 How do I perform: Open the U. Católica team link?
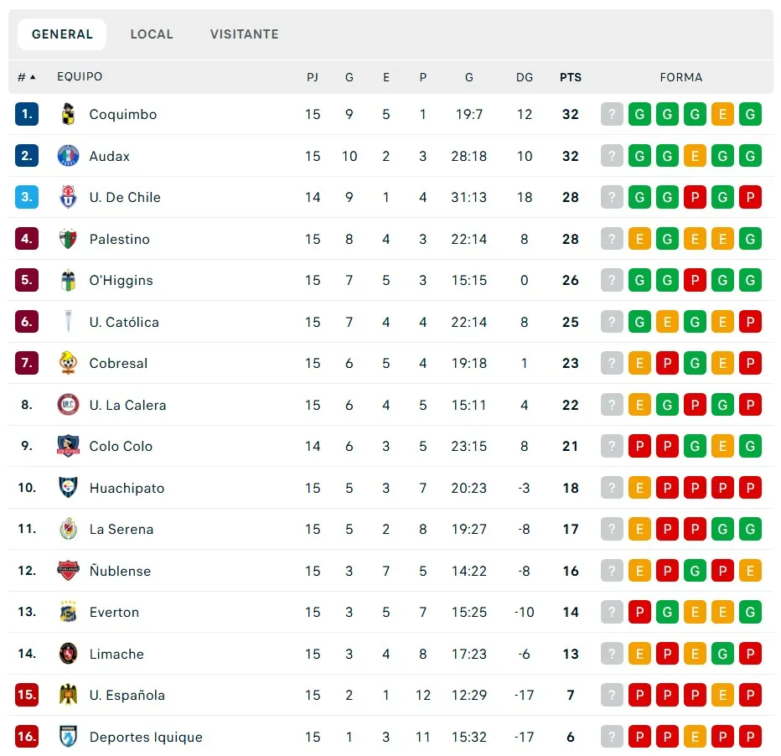(x=124, y=322)
